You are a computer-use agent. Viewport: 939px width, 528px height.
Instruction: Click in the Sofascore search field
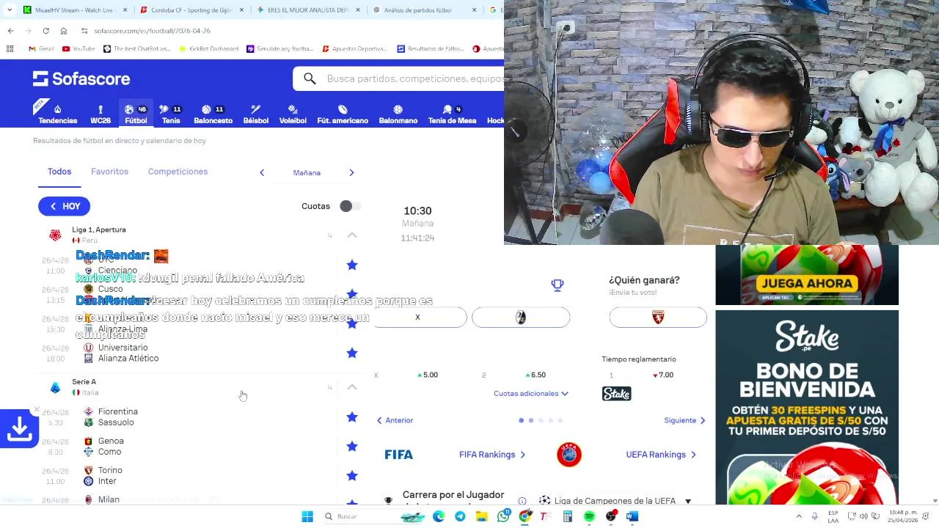click(414, 78)
